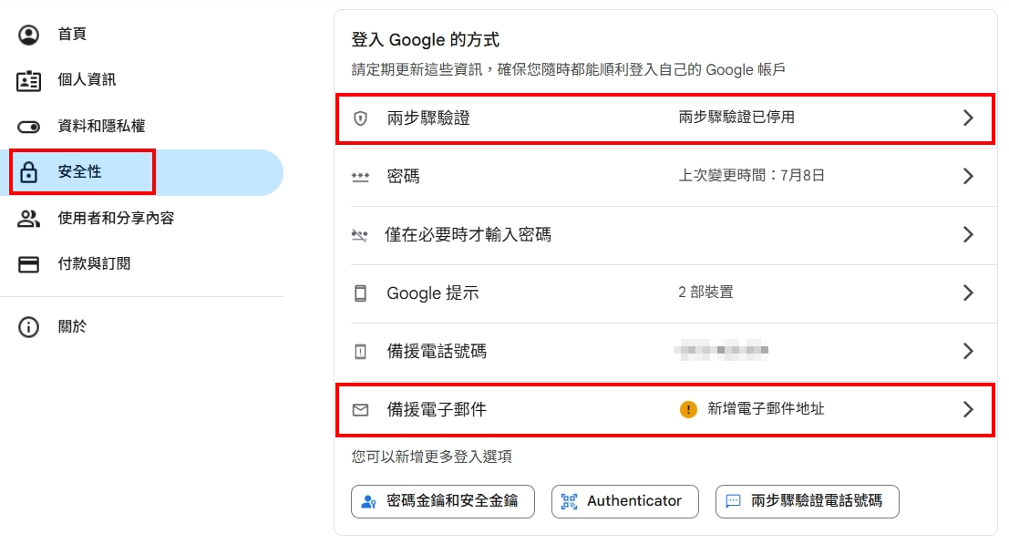Image resolution: width=1009 pixels, height=544 pixels.
Task: Go to 使用者和分享內容 section
Action: (116, 219)
